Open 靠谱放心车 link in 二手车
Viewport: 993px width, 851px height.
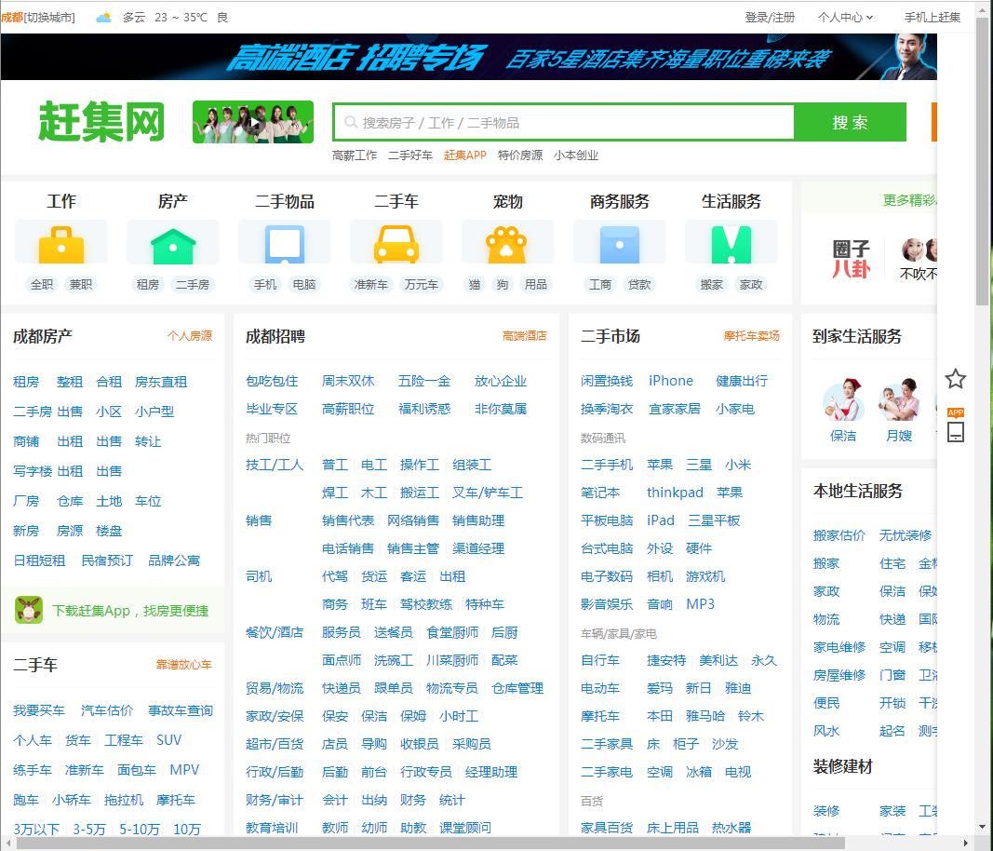click(183, 665)
